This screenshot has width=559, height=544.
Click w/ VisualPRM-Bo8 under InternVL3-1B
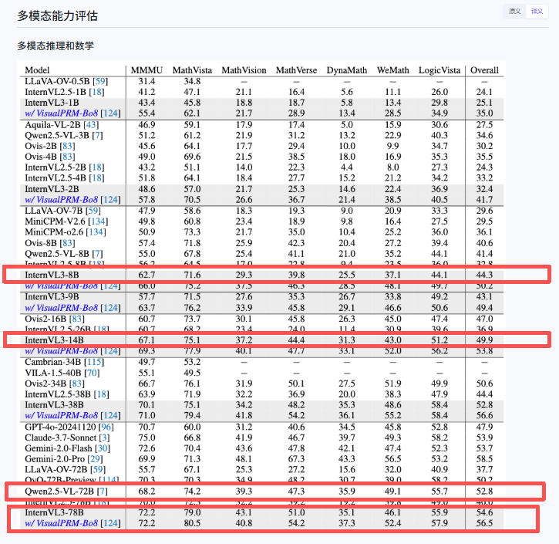click(x=62, y=113)
